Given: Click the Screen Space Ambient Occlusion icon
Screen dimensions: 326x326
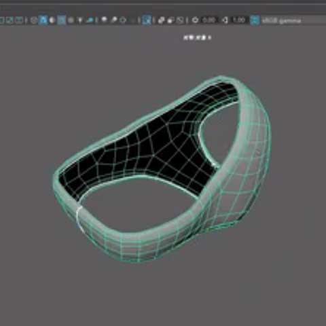Looking at the screenshot, I should pyautogui.click(x=105, y=20).
